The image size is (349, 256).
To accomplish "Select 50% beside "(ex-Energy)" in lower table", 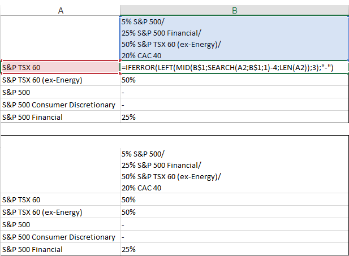I will click(x=127, y=212).
